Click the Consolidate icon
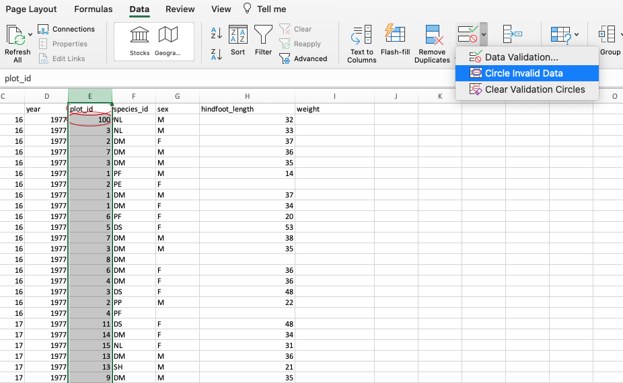The image size is (623, 383). (512, 34)
